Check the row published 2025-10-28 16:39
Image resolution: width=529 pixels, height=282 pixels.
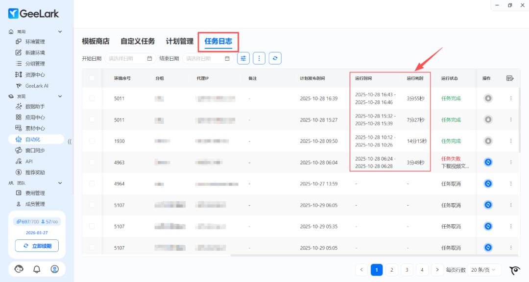pos(92,98)
